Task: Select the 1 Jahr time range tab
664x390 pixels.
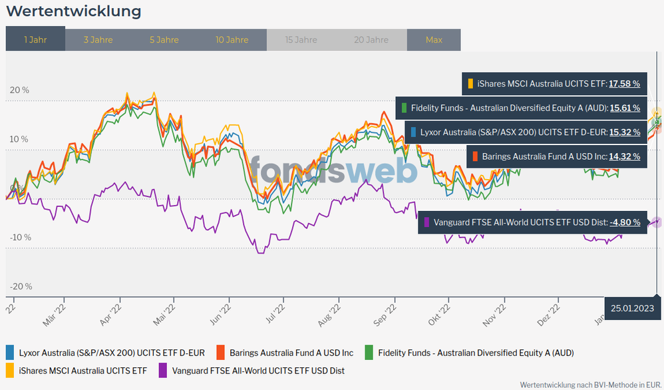Action: 35,39
